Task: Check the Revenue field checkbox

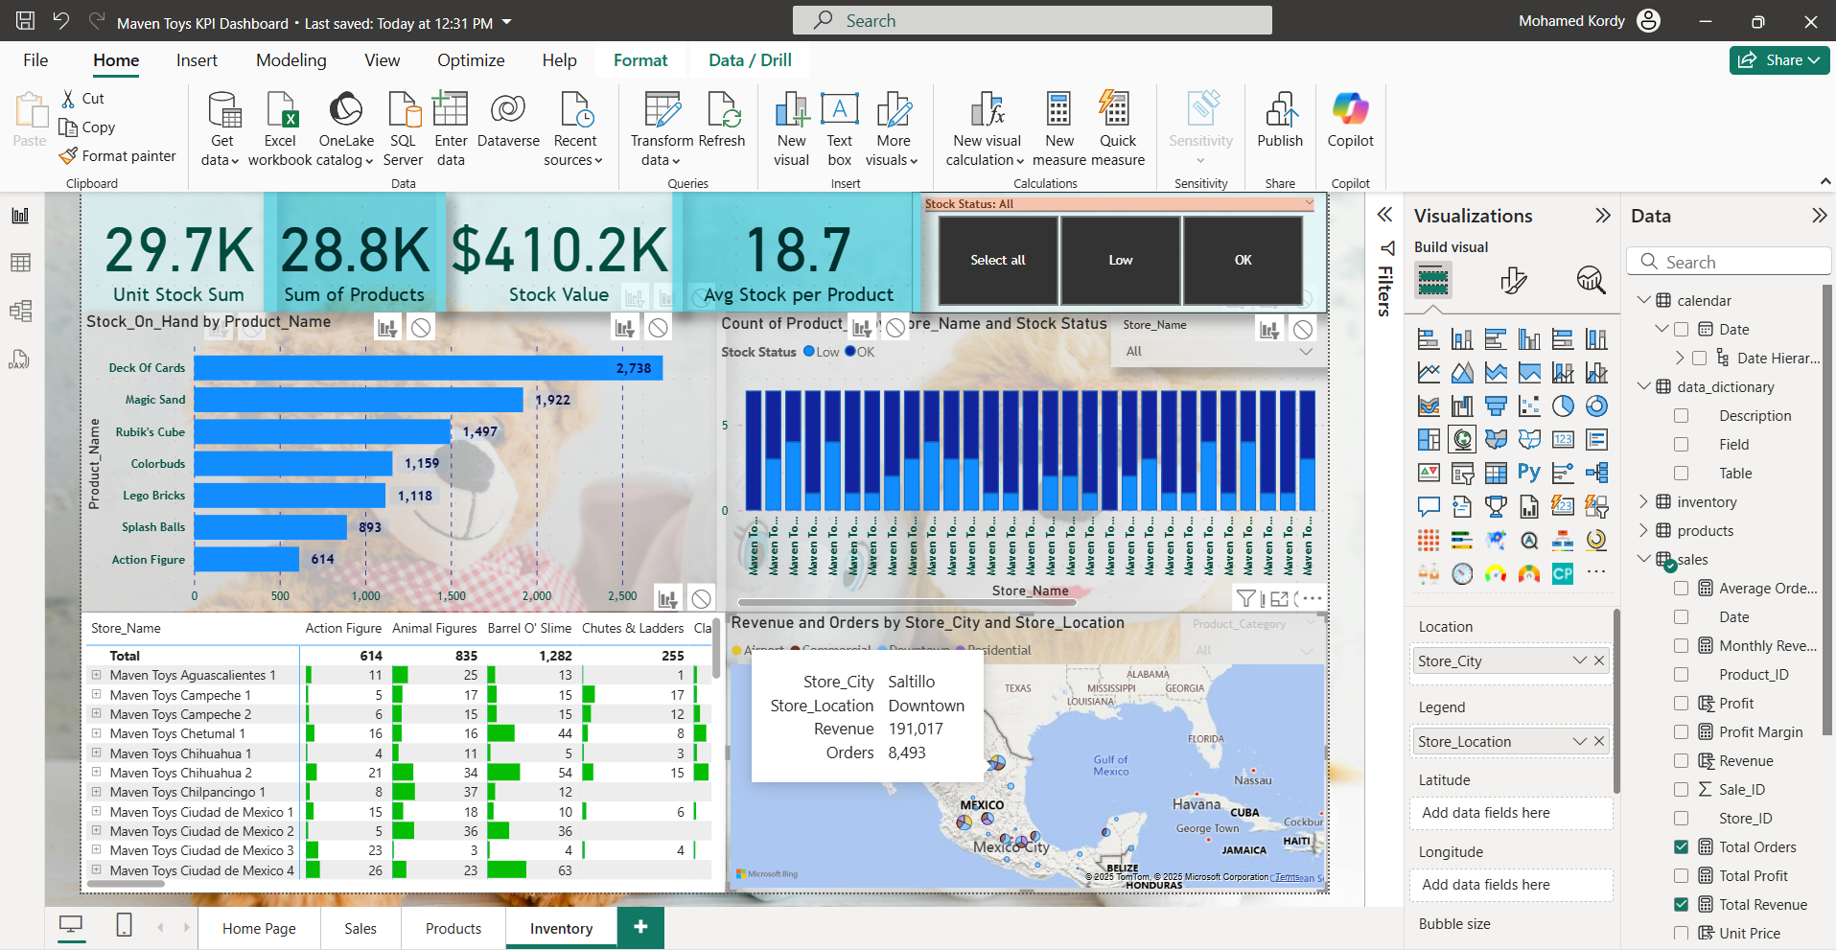Action: pos(1681,761)
